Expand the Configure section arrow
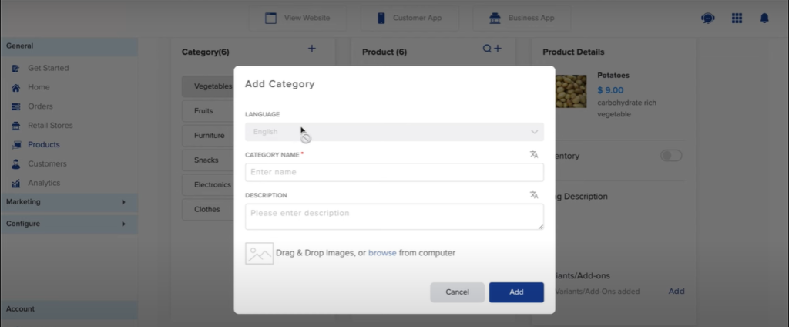789x327 pixels. pos(123,224)
